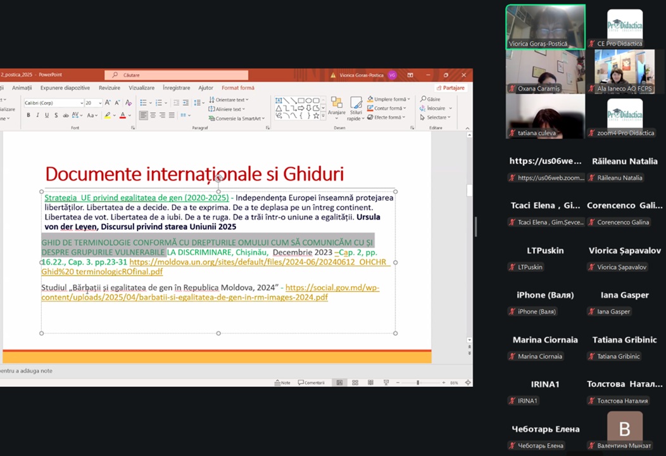The height and width of the screenshot is (456, 666).
Task: Adjust the zoom slider in status bar
Action: [417, 383]
